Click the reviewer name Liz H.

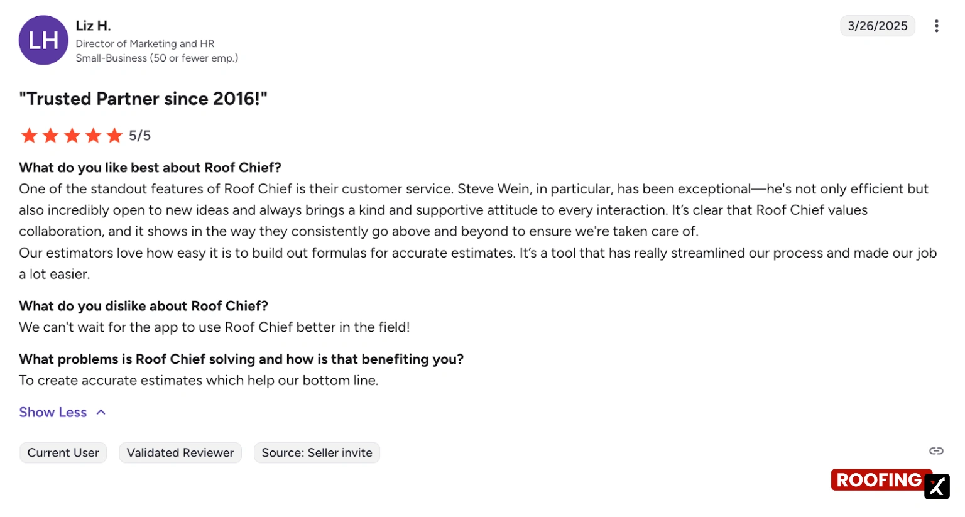pos(93,26)
